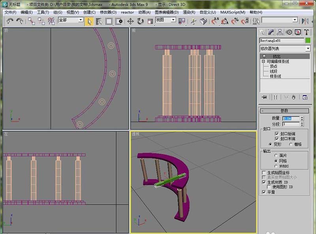Toggle 使用图形 ID checkbox
316x234 pixels.
(269, 187)
